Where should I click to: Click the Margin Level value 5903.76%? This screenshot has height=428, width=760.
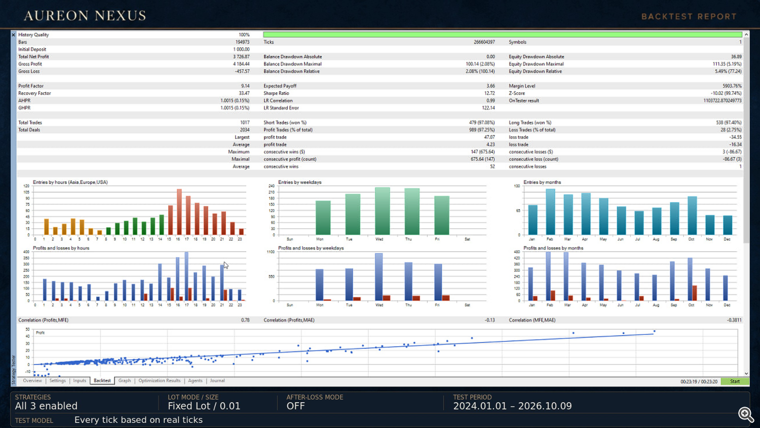coord(732,86)
